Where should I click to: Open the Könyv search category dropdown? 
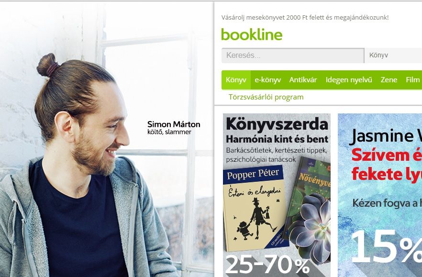point(393,55)
